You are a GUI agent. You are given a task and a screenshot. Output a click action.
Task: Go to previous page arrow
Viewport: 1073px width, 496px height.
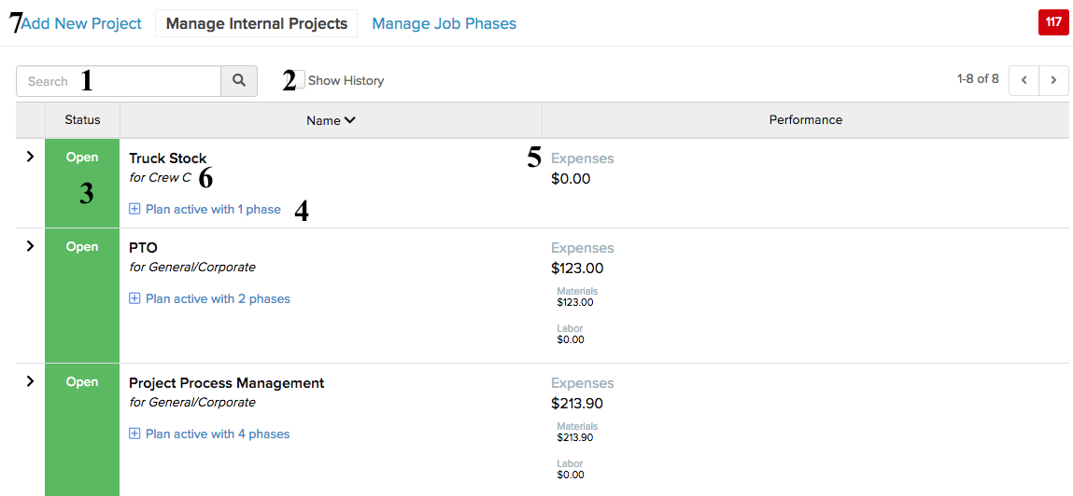click(x=1024, y=80)
